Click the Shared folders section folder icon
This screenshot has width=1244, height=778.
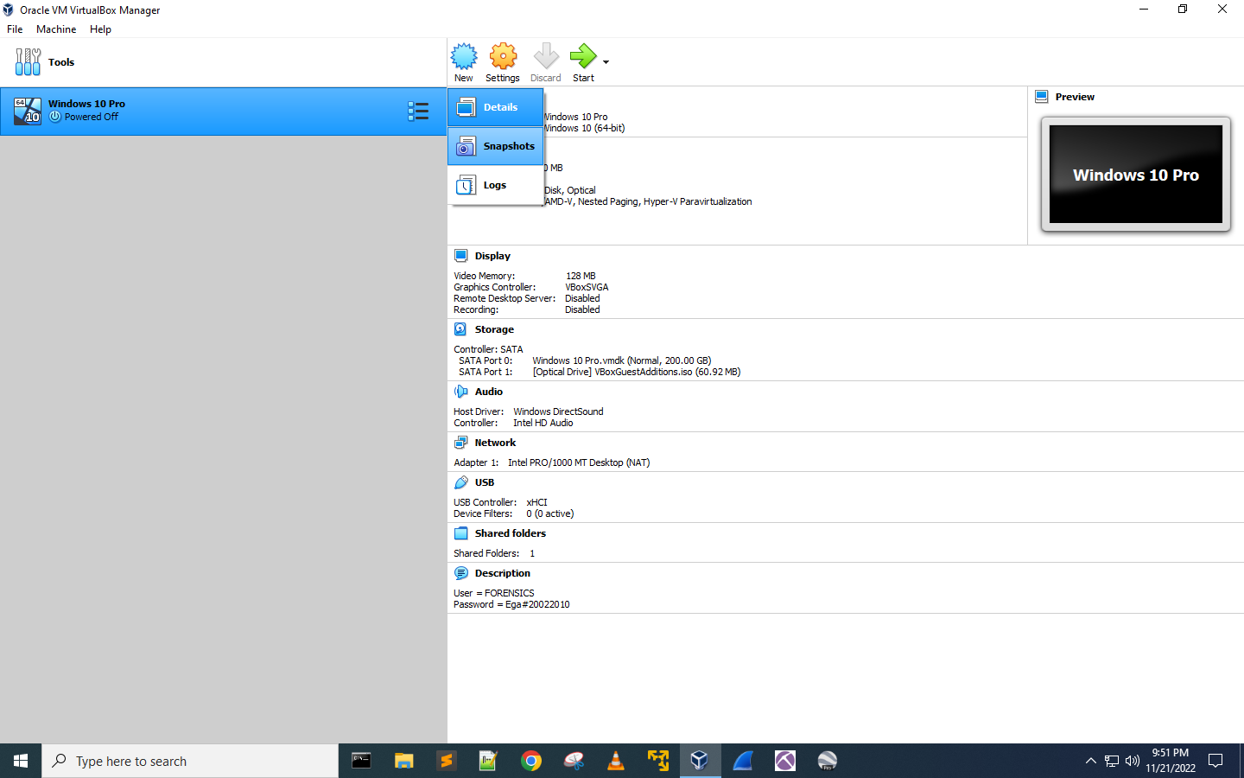pyautogui.click(x=461, y=533)
